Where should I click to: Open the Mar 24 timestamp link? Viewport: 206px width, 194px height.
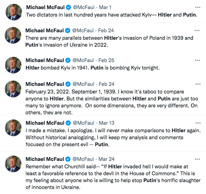click(106, 159)
